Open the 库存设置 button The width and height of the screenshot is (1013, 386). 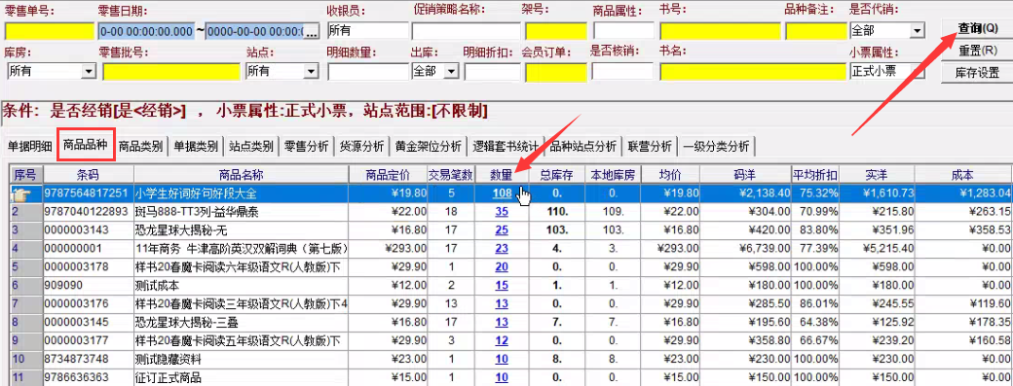tap(977, 73)
